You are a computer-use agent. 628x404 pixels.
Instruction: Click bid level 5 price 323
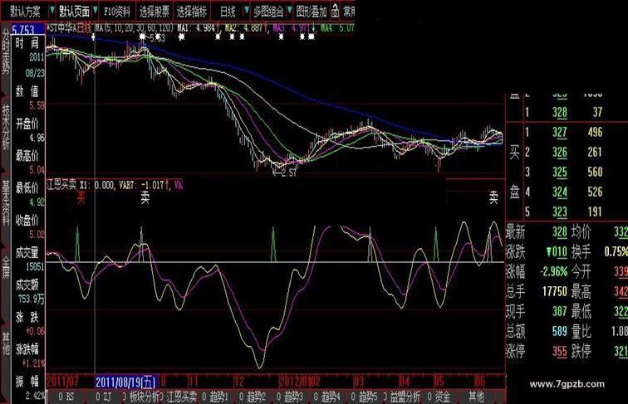(x=560, y=212)
